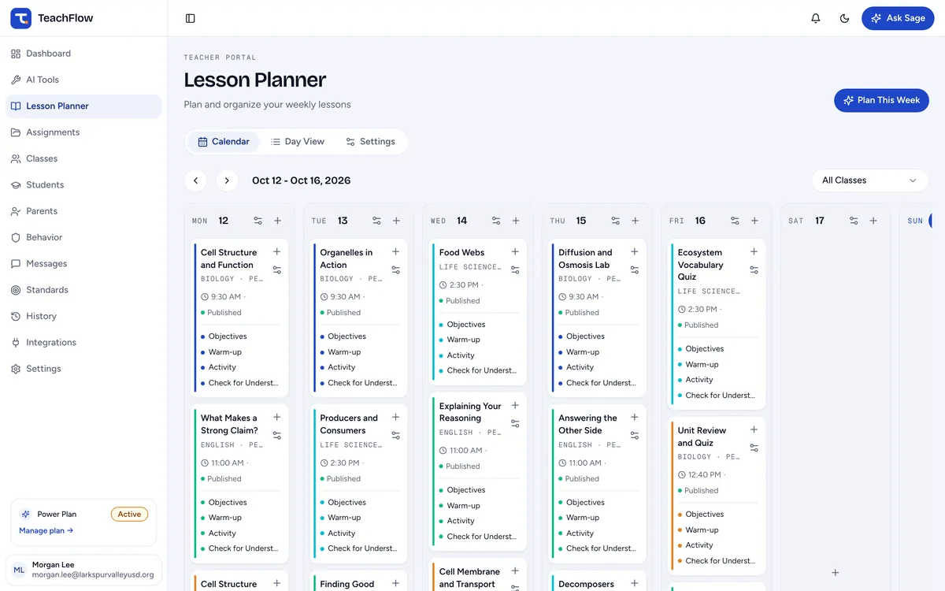Open Standards in the sidebar
945x591 pixels.
(83, 290)
